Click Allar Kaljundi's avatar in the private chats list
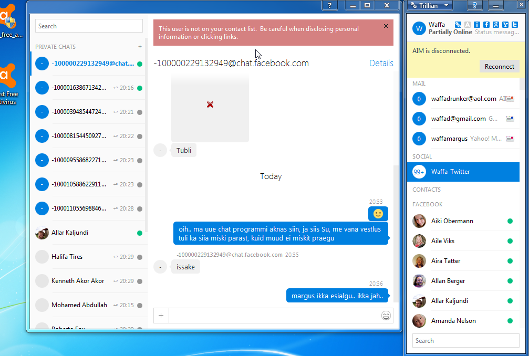529x356 pixels. point(42,233)
